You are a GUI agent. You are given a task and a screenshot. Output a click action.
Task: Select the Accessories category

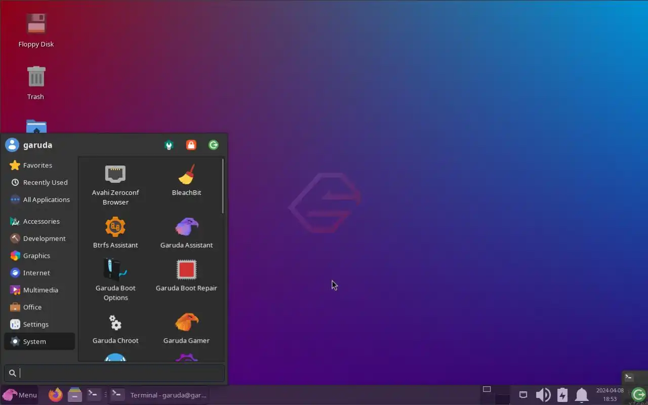coord(39,221)
